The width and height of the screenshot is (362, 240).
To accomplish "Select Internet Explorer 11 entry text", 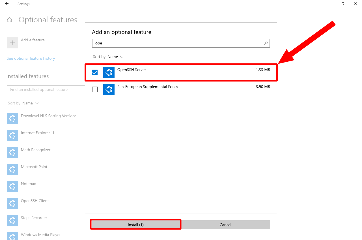I will point(38,133).
